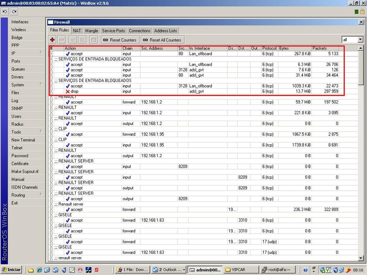Sort rules by the Action column header
367x275 pixels.
93,49
